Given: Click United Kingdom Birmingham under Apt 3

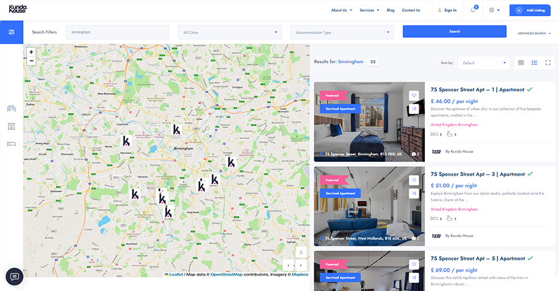Looking at the screenshot, I should point(454,210).
